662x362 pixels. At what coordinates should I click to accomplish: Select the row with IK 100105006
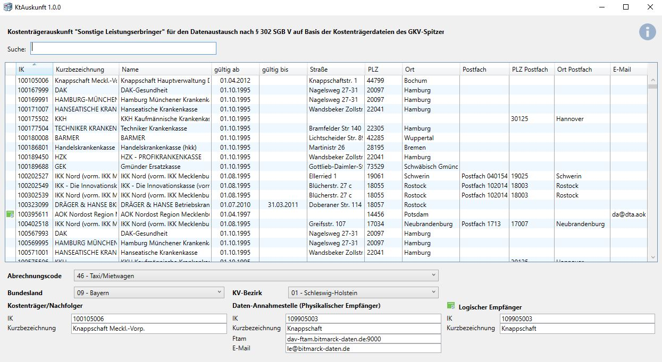tap(326, 81)
